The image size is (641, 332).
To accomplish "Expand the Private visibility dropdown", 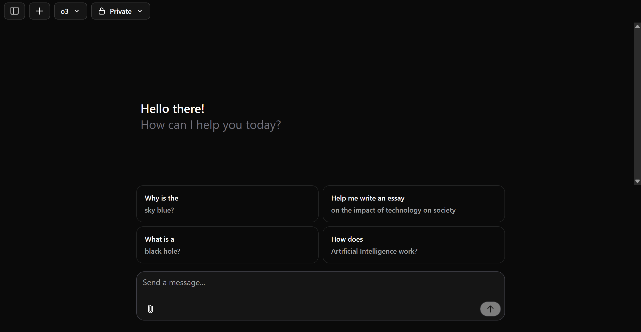I will (121, 11).
